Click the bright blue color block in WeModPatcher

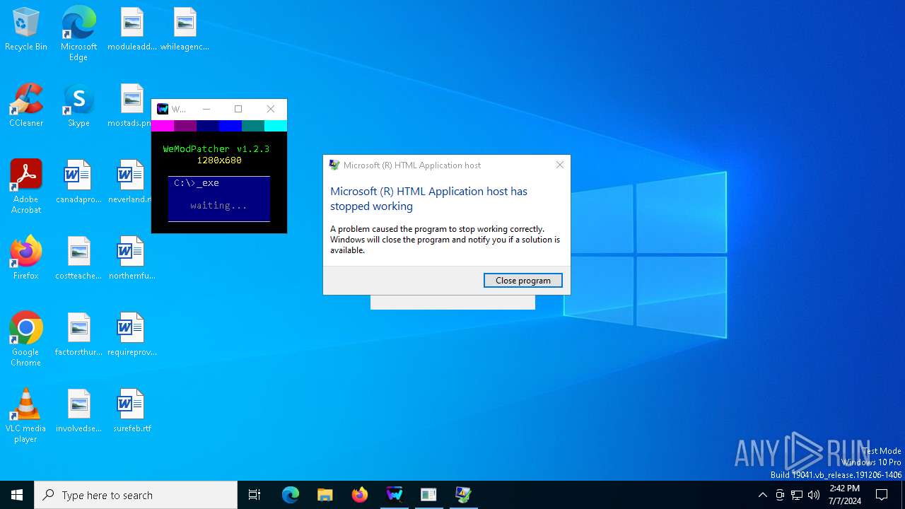(x=230, y=126)
